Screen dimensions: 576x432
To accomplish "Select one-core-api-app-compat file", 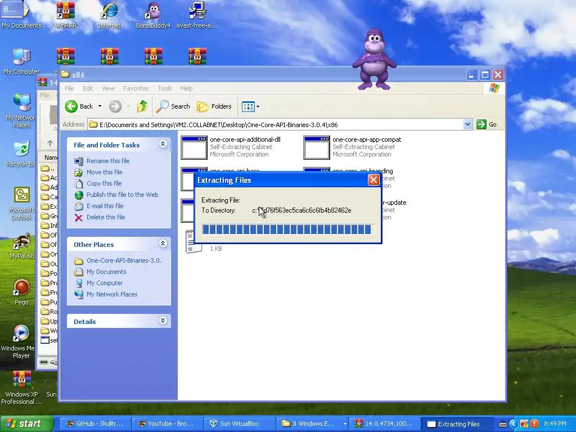I will point(352,147).
